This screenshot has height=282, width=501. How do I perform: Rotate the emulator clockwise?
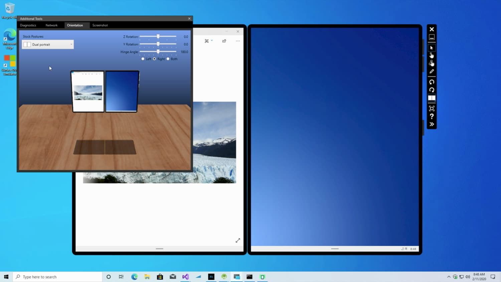[x=432, y=90]
